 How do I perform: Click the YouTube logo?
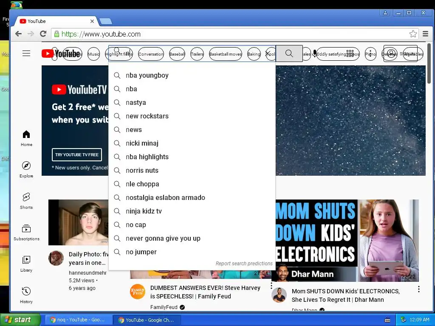point(61,53)
